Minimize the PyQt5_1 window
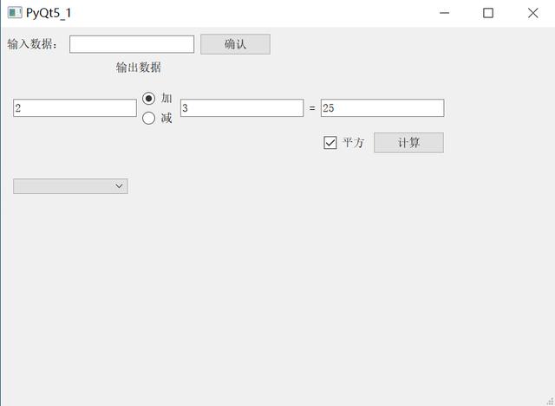Viewport: 555px width, 406px height. click(444, 13)
